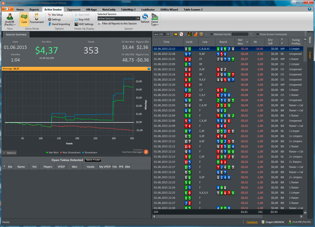Sort open tables by VP$IP column
315x227 pixels.
(61, 167)
